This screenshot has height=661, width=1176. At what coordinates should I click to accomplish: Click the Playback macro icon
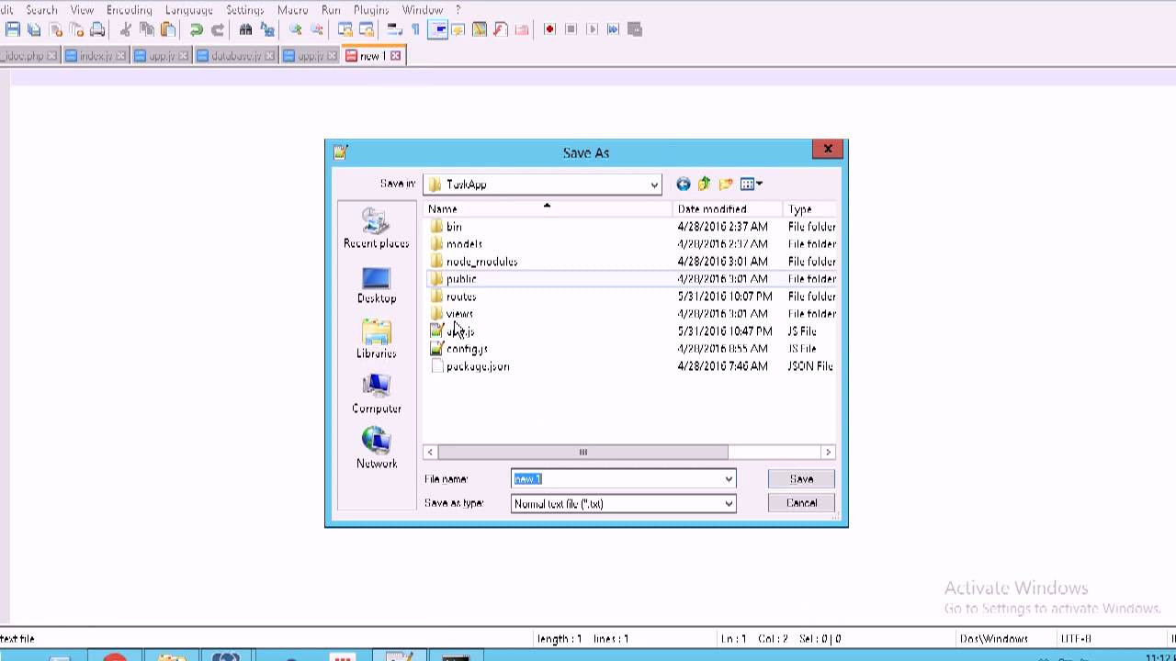592,29
